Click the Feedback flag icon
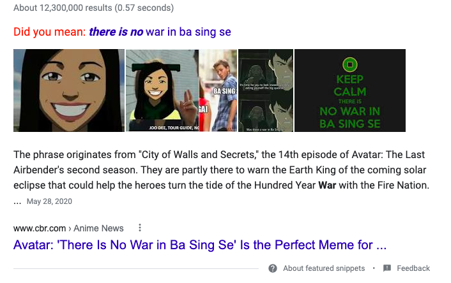The height and width of the screenshot is (283, 451). [x=386, y=268]
